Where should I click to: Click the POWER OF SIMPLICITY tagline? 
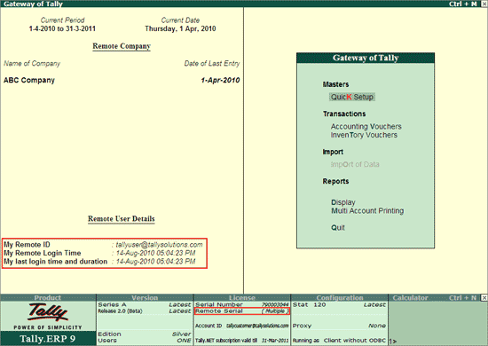click(x=48, y=327)
